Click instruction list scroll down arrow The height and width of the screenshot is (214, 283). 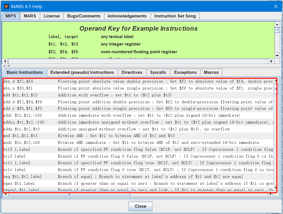(275, 188)
